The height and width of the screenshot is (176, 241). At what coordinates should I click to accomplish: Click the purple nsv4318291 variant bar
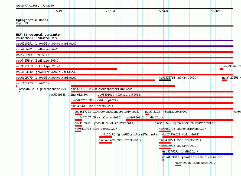pyautogui.click(x=125, y=46)
